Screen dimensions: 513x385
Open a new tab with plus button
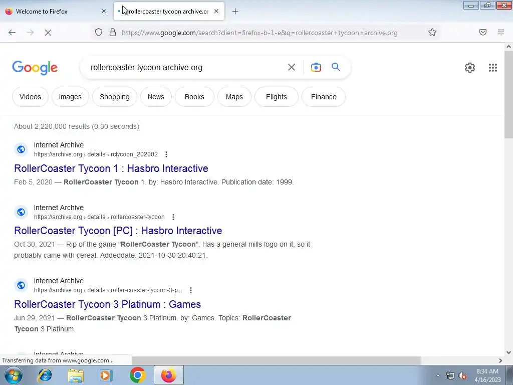(x=235, y=12)
